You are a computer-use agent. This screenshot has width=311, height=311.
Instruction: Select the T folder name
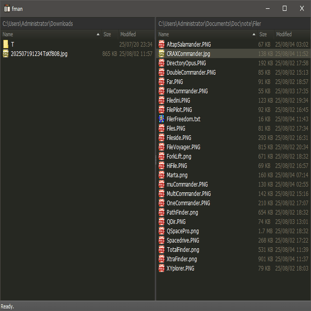tap(12, 45)
